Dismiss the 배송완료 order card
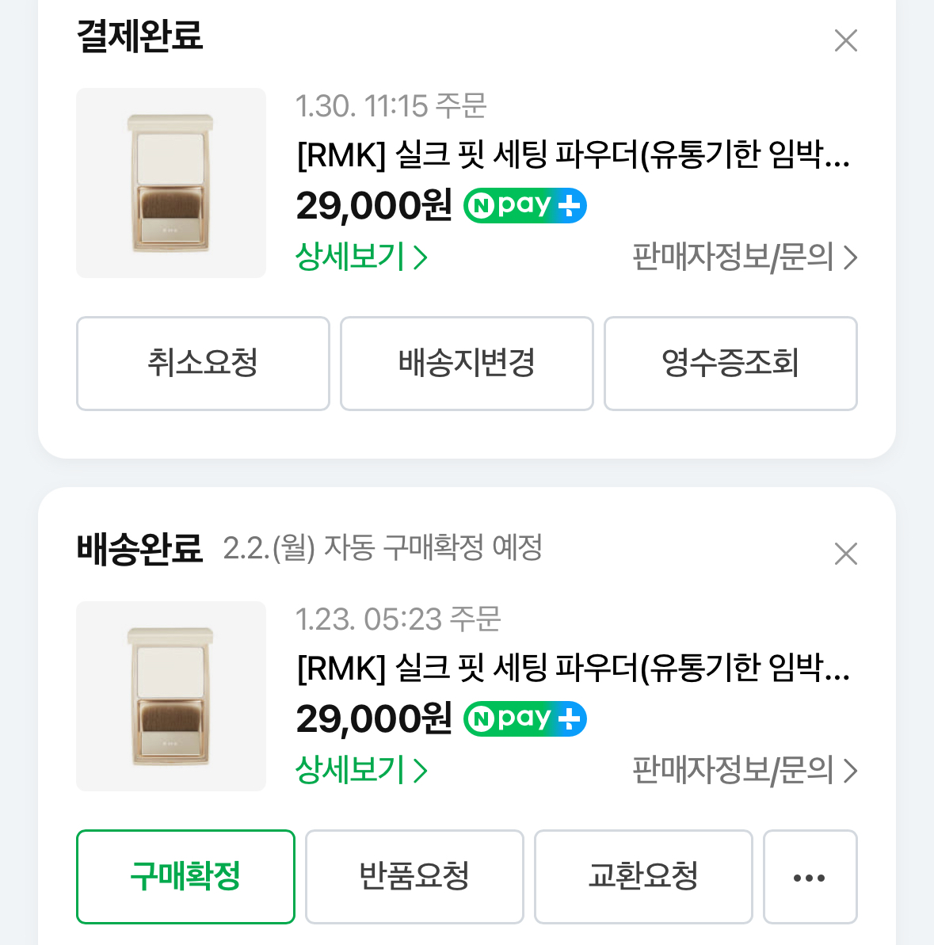This screenshot has width=934, height=945. 845,554
